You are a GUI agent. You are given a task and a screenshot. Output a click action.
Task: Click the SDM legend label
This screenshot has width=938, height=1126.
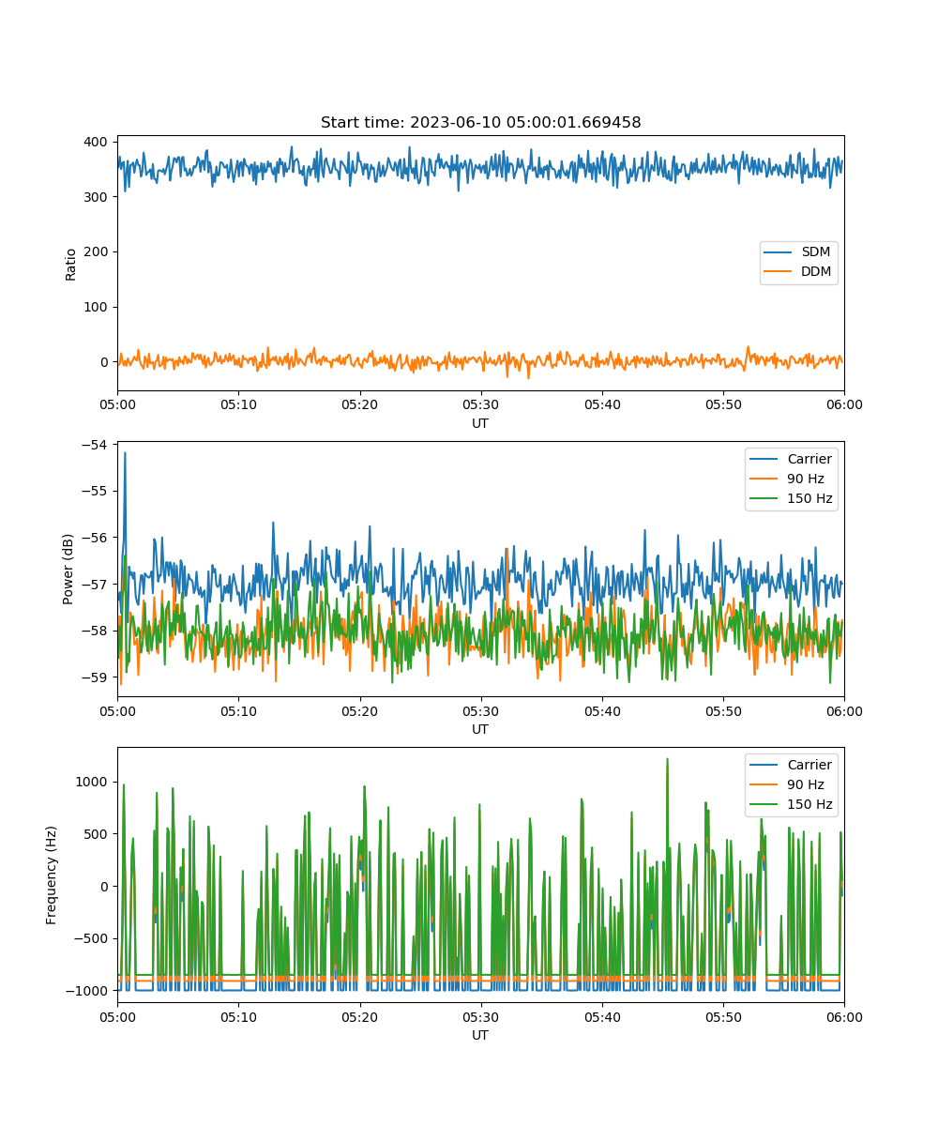pos(815,252)
